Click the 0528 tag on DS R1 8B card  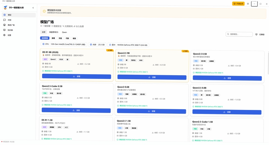(x=61, y=59)
